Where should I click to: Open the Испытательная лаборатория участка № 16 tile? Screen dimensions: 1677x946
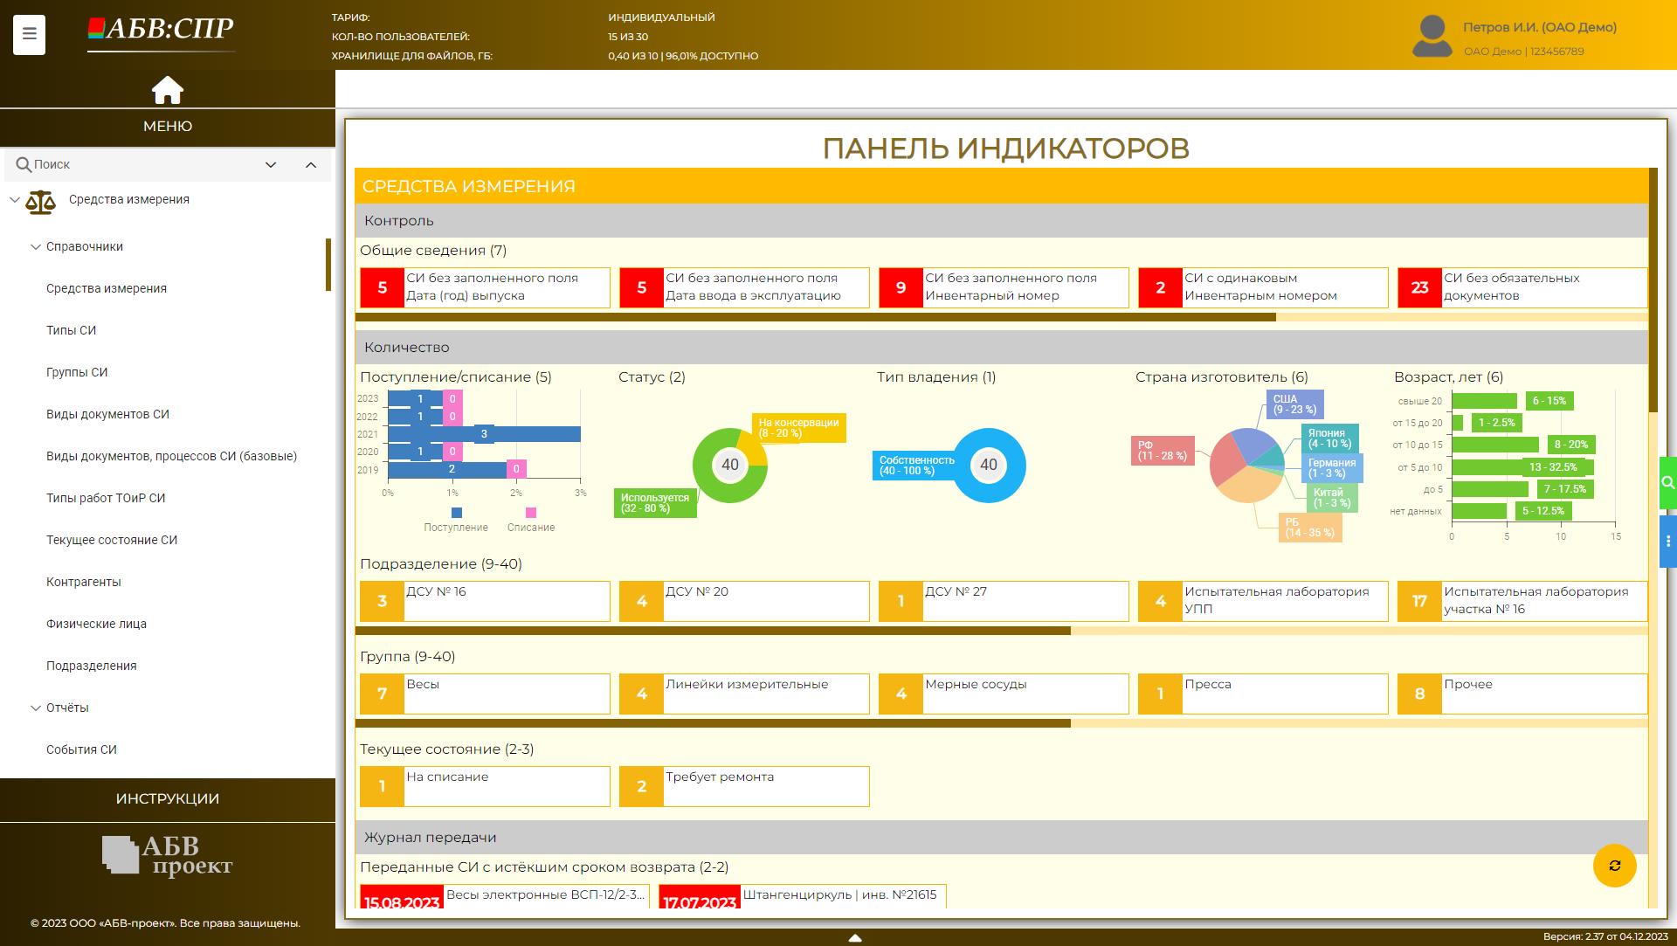click(1522, 601)
